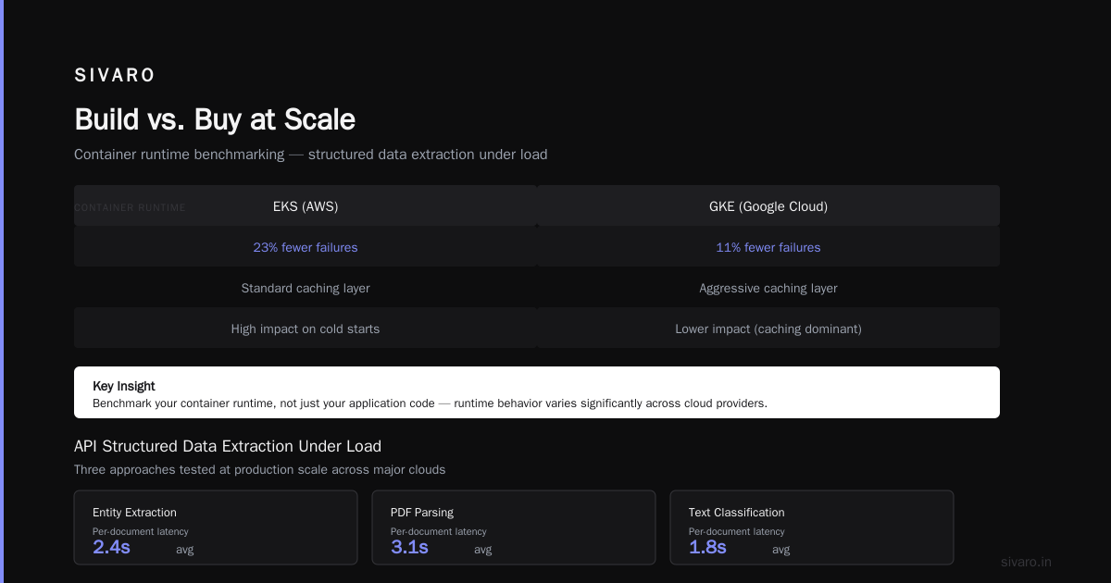
Task: Click Three approaches tested at production scale text
Action: point(259,469)
